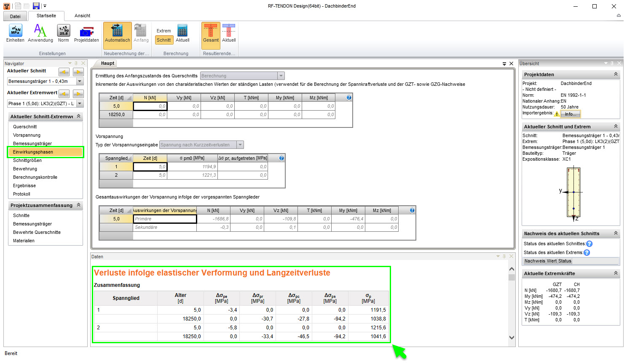Image resolution: width=627 pixels, height=363 pixels.
Task: Open the Übersicht panel options arrow
Action: point(606,64)
